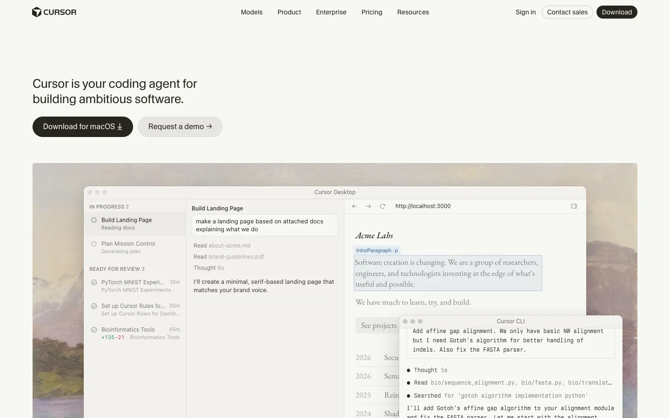Screen dimensions: 670x418
Task: Open Set up Cursor Rules item
Action: (135, 309)
